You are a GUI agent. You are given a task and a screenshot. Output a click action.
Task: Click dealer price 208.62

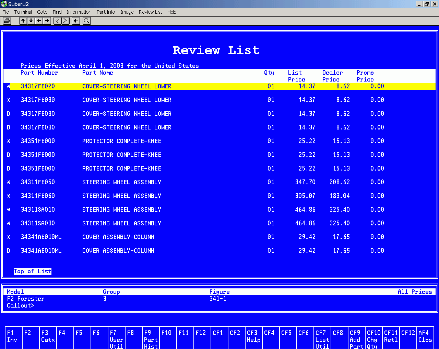tap(340, 182)
